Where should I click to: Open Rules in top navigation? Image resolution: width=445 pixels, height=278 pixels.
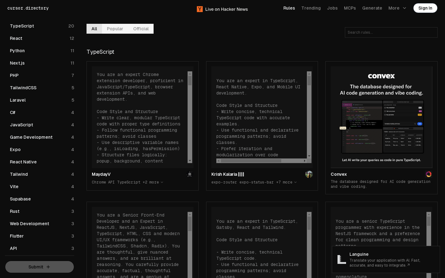pyautogui.click(x=289, y=8)
